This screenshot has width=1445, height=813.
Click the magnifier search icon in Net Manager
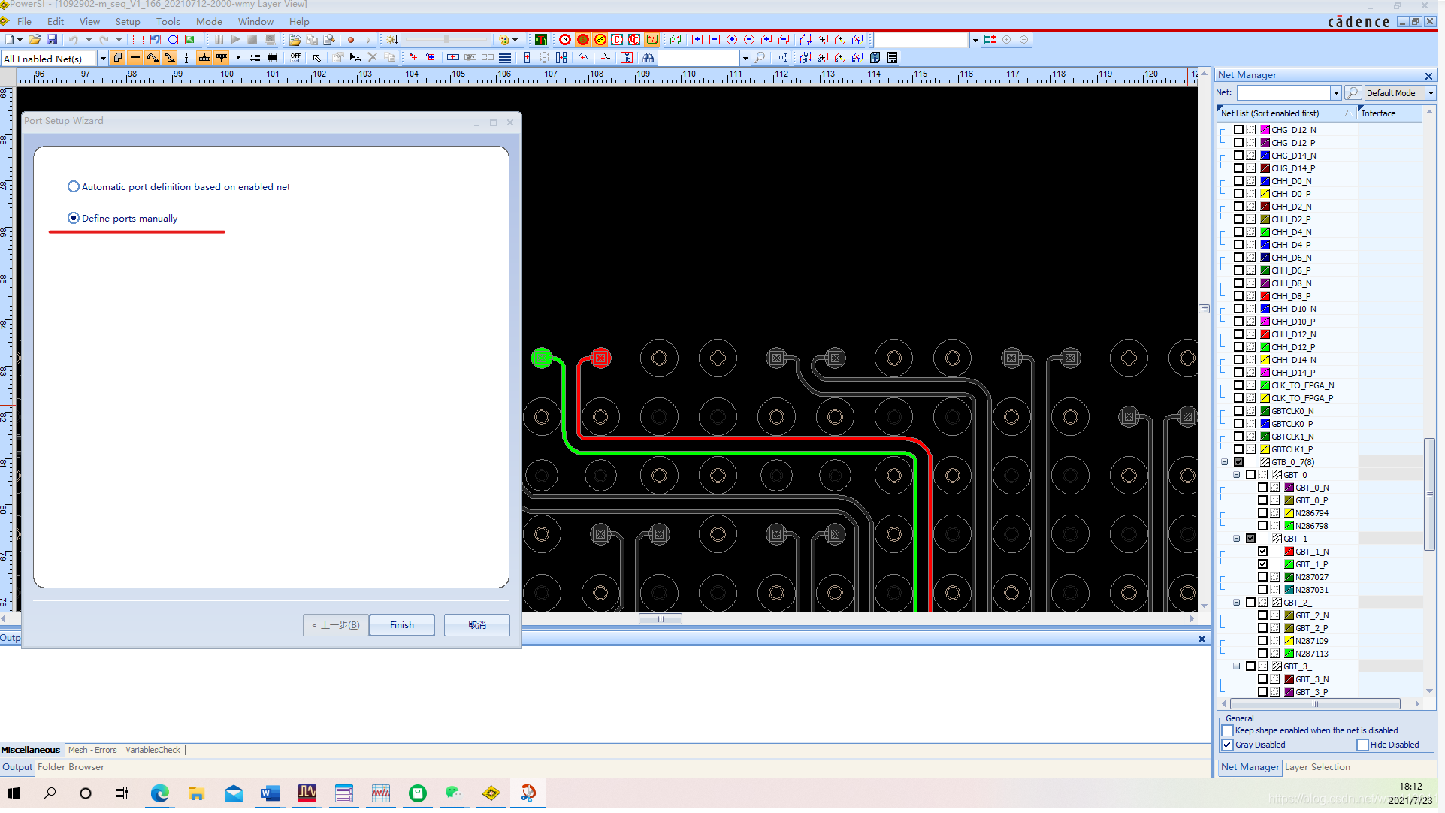click(1353, 92)
